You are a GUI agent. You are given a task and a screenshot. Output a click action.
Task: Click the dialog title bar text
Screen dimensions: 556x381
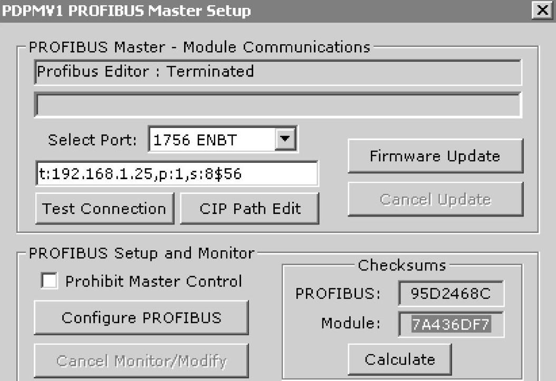tap(126, 11)
